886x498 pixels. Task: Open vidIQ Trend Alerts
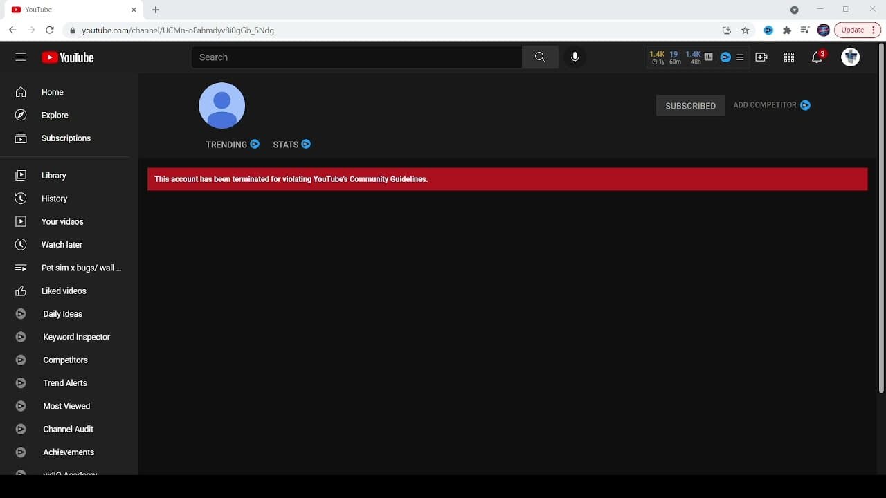coord(69,383)
